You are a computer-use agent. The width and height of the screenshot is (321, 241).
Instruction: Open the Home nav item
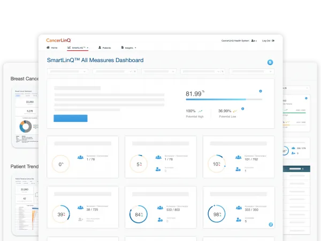[x=52, y=48]
